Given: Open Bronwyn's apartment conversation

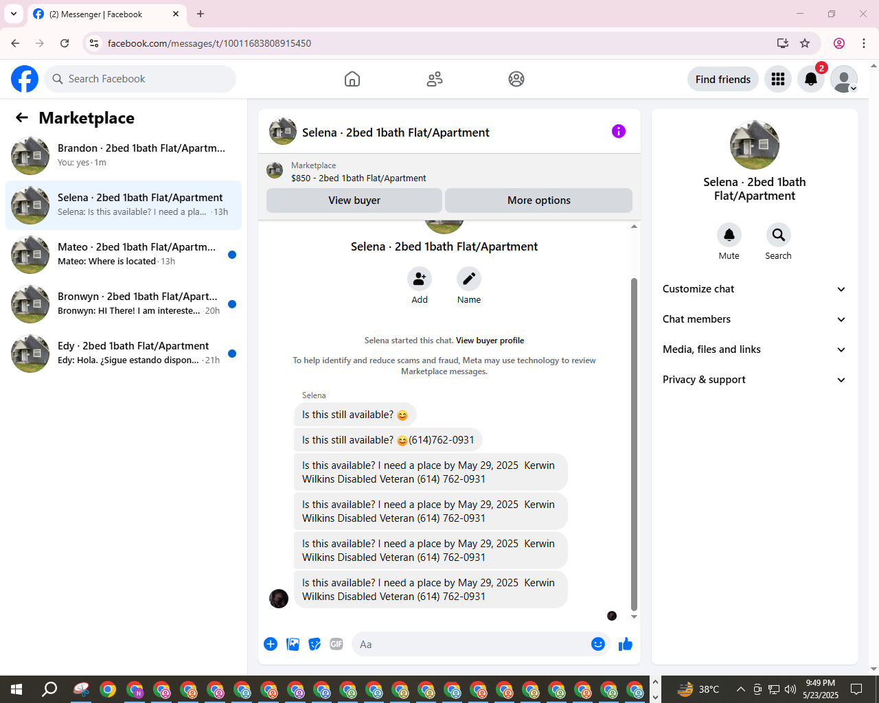Looking at the screenshot, I should coord(124,304).
